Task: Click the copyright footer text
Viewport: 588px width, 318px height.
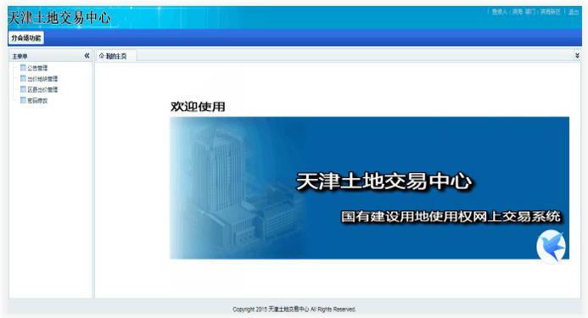Action: [x=294, y=310]
